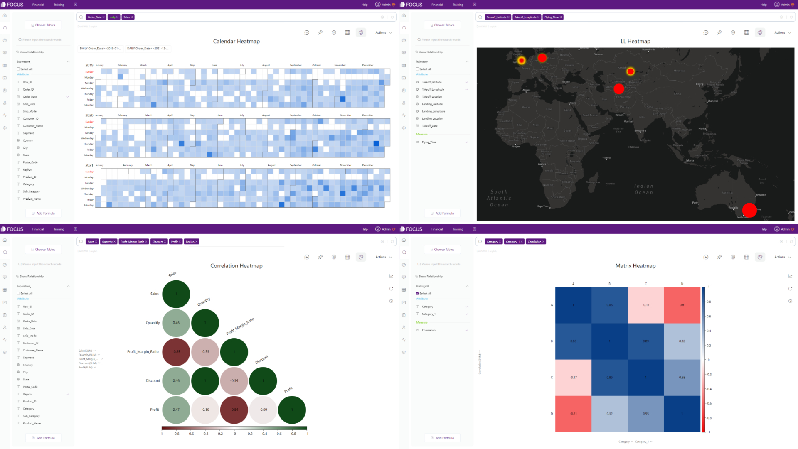The height and width of the screenshot is (449, 798).
Task: Tick Select All checkbox in LL Heatmap window
Action: pos(417,69)
